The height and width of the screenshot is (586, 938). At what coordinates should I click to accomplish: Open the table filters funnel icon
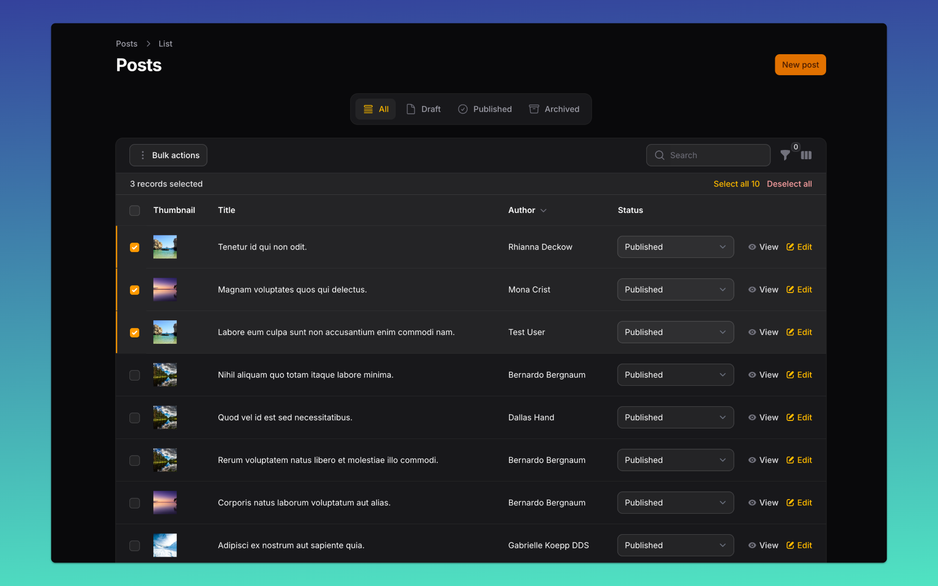[785, 155]
